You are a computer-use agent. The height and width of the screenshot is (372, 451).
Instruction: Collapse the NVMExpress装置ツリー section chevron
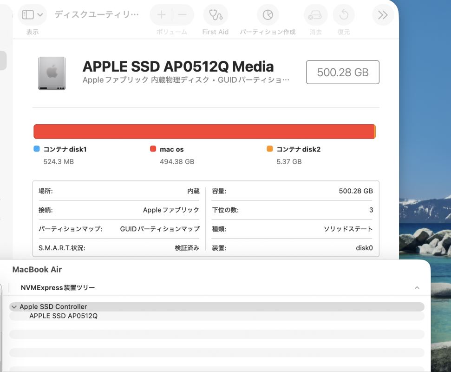(417, 288)
